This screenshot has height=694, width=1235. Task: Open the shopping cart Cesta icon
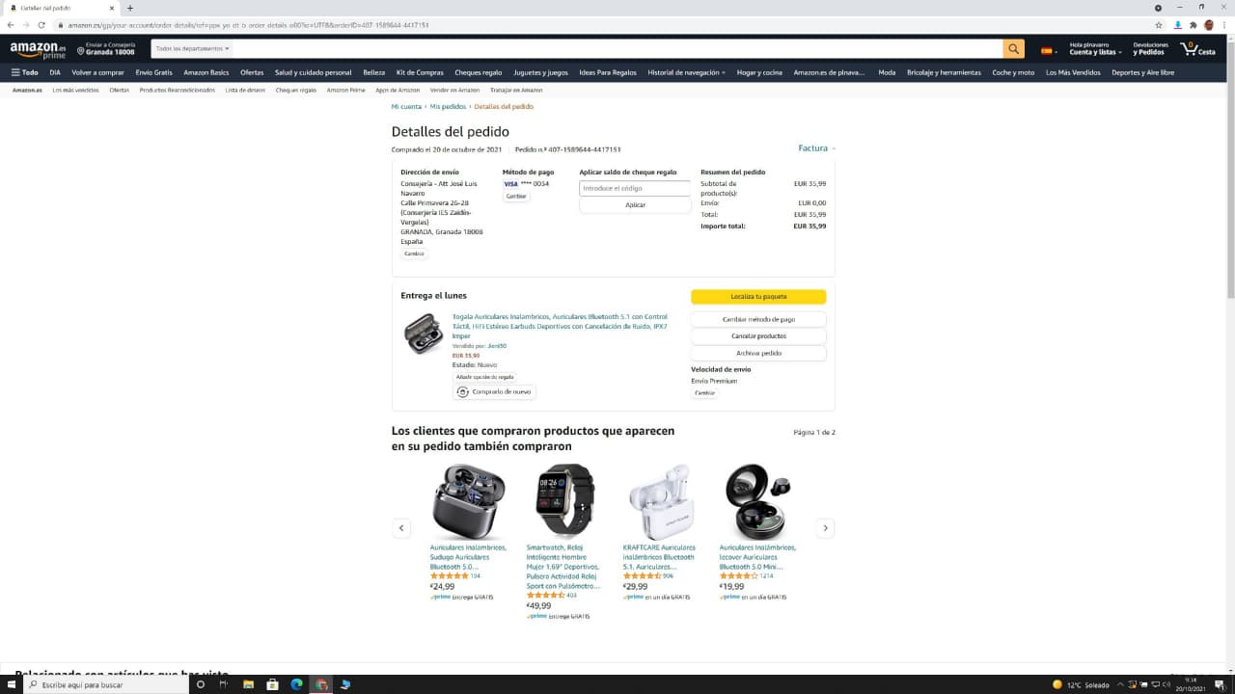click(1197, 48)
